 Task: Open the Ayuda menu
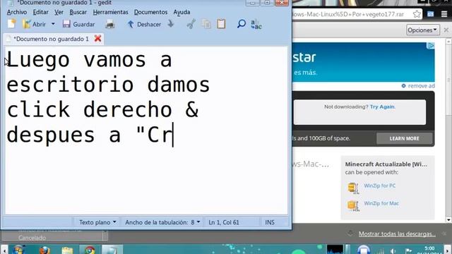[x=182, y=12]
